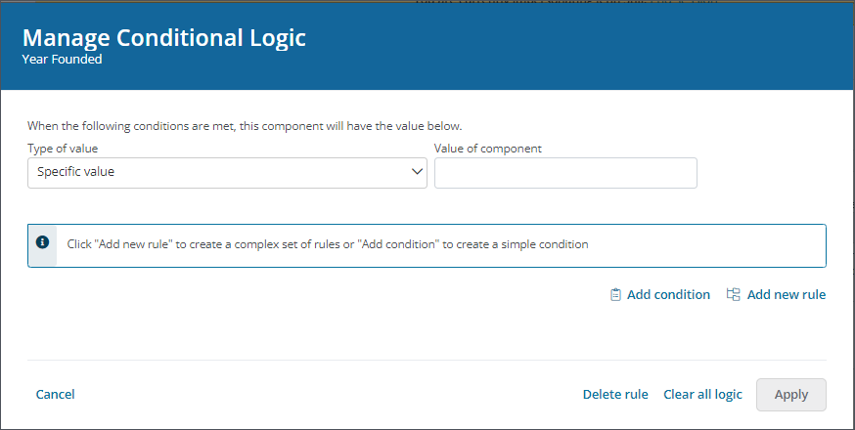Viewport: 855px width, 430px height.
Task: Click the chevron arrow of Specific value combo
Action: click(x=415, y=172)
